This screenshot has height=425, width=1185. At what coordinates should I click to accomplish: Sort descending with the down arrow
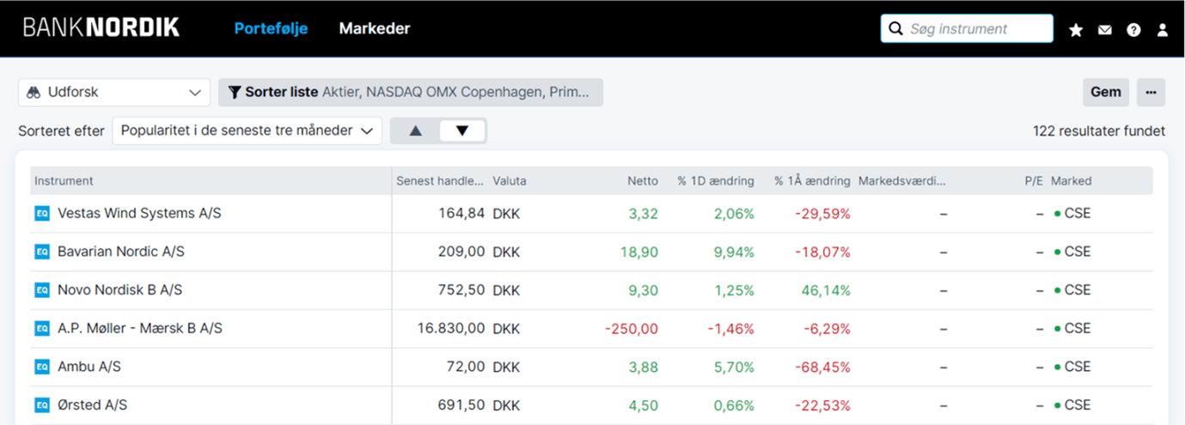coord(462,131)
